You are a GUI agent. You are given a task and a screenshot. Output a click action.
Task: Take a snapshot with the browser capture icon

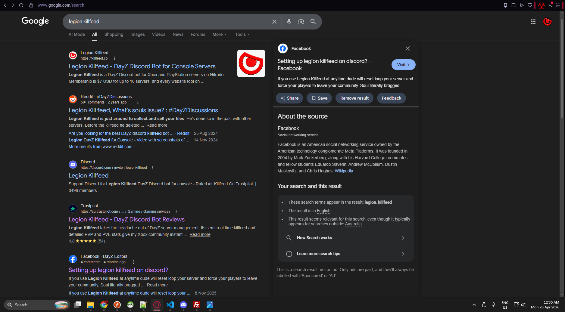click(x=514, y=5)
